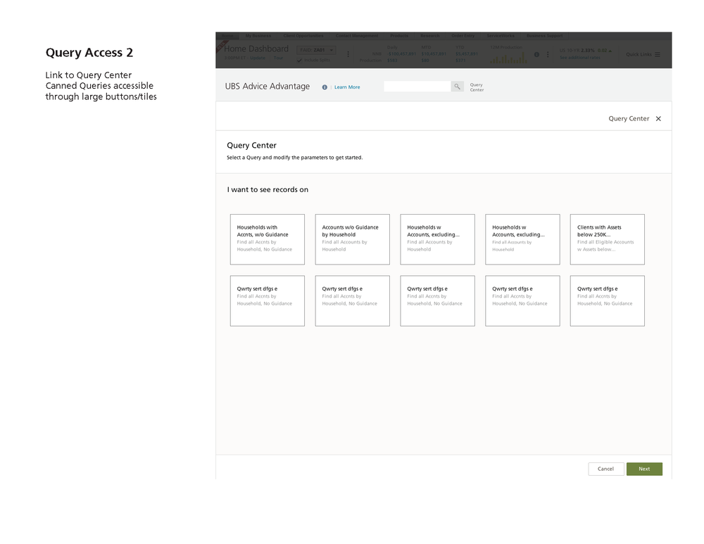Click the MTD NNB value $10,457,891

(434, 54)
